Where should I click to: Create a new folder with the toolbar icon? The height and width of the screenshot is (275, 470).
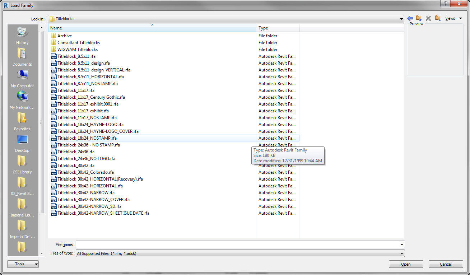pos(438,18)
